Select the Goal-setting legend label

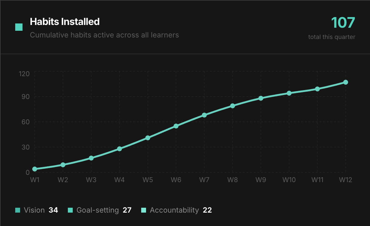coord(97,210)
